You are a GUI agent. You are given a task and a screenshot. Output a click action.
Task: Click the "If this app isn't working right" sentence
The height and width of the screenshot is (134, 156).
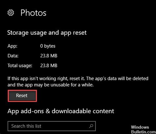coord(46,79)
